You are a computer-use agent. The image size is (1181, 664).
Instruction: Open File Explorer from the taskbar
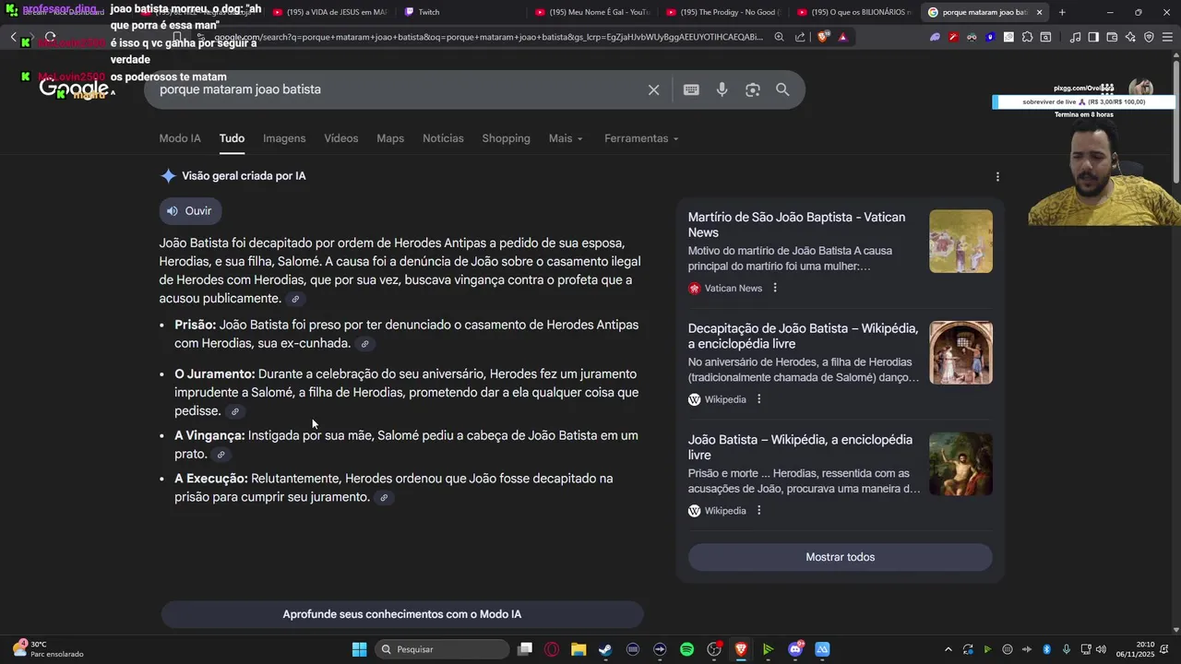(x=579, y=649)
